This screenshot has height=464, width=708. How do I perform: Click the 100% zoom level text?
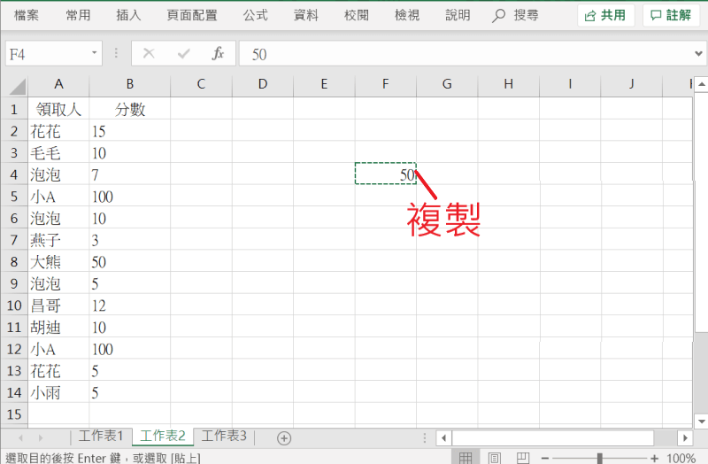tap(681, 458)
